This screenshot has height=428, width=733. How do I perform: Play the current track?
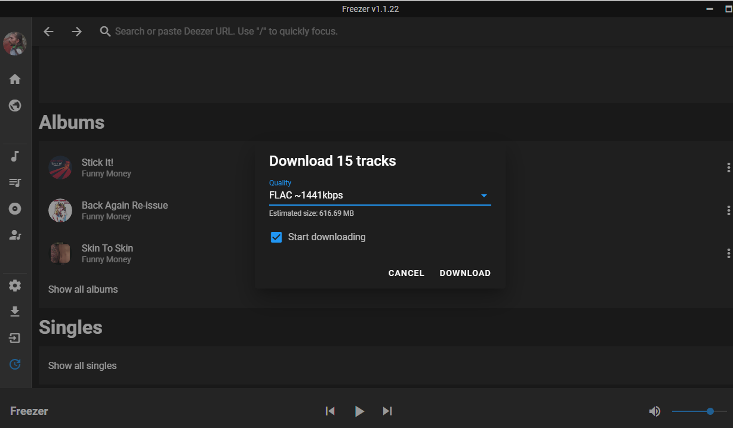coord(359,411)
